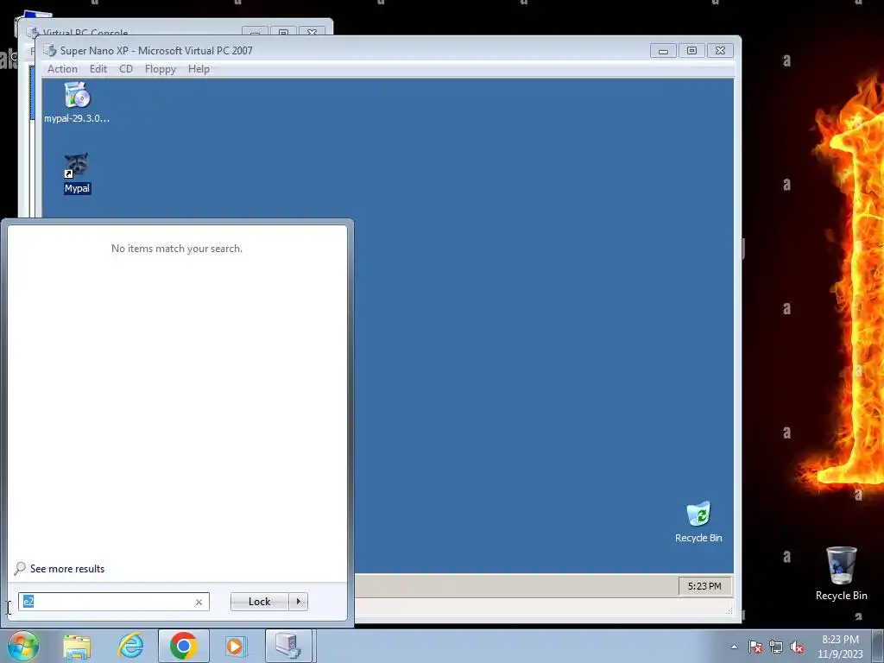
Task: Select the mypal-29.3.0 installer icon
Action: click(77, 103)
